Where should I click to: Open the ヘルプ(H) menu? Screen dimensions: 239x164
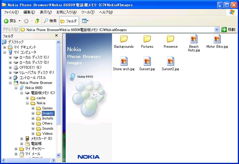[106, 12]
